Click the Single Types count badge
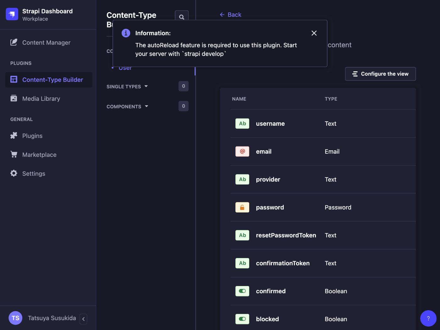Image resolution: width=440 pixels, height=330 pixels. (x=184, y=86)
